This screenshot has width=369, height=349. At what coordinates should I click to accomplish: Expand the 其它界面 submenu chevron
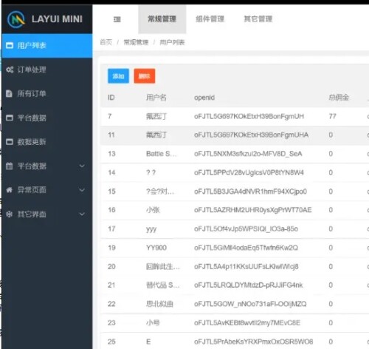tap(82, 214)
